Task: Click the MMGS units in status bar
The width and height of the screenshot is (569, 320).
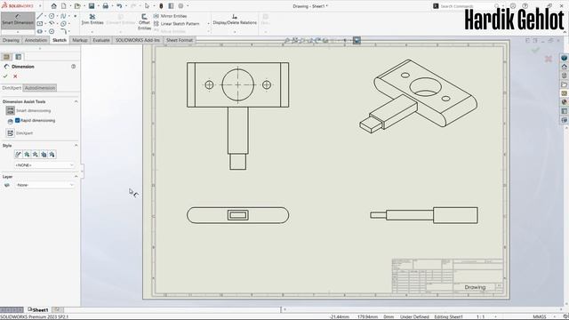Action: point(540,316)
